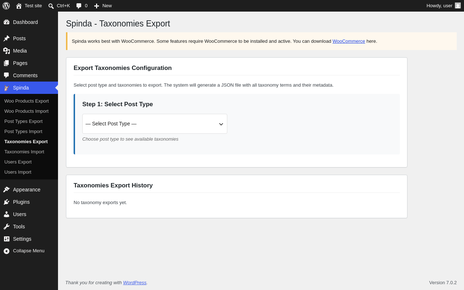Click the comment count 0

pyautogui.click(x=86, y=5)
